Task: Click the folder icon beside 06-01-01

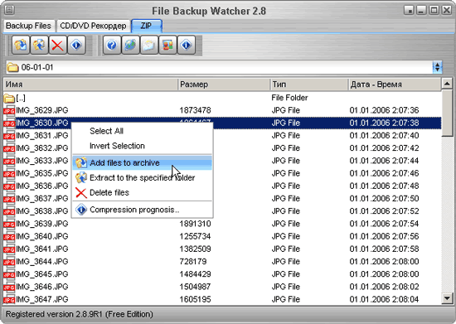Action: coord(12,67)
